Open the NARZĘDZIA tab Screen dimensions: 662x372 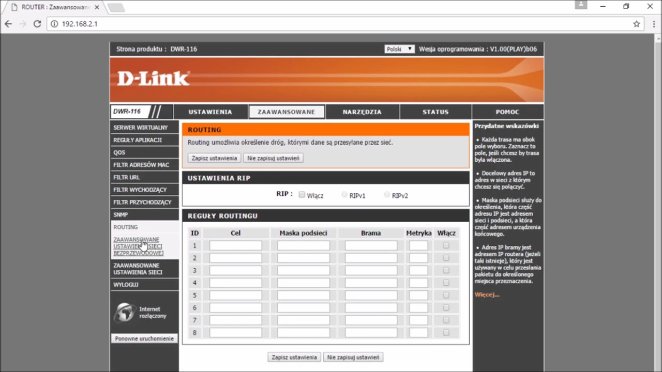click(362, 112)
